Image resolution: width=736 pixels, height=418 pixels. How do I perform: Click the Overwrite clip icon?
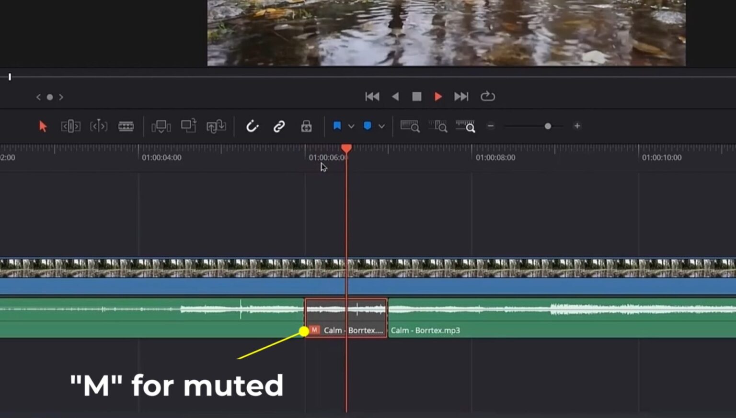(x=188, y=126)
